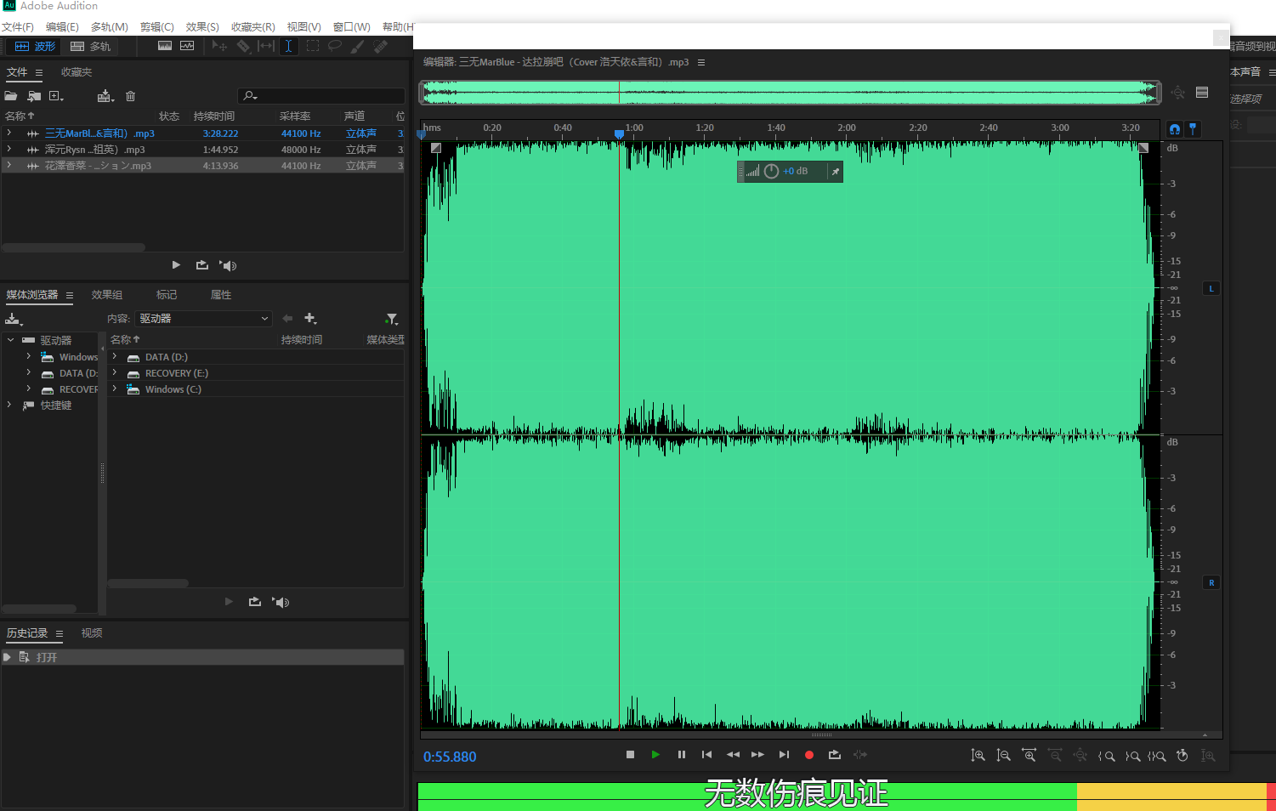The height and width of the screenshot is (811, 1276).
Task: Open the 多轨(M) menu
Action: 110,27
